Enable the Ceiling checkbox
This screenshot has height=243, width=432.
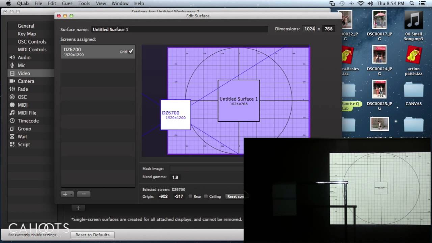click(206, 196)
